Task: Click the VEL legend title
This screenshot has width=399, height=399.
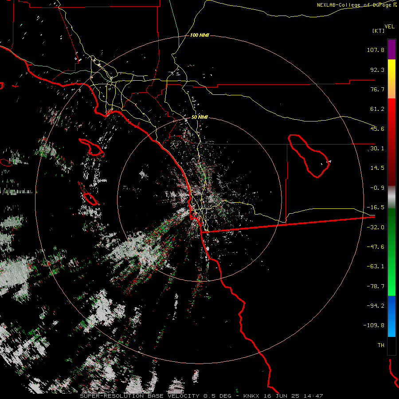Action: [x=389, y=27]
